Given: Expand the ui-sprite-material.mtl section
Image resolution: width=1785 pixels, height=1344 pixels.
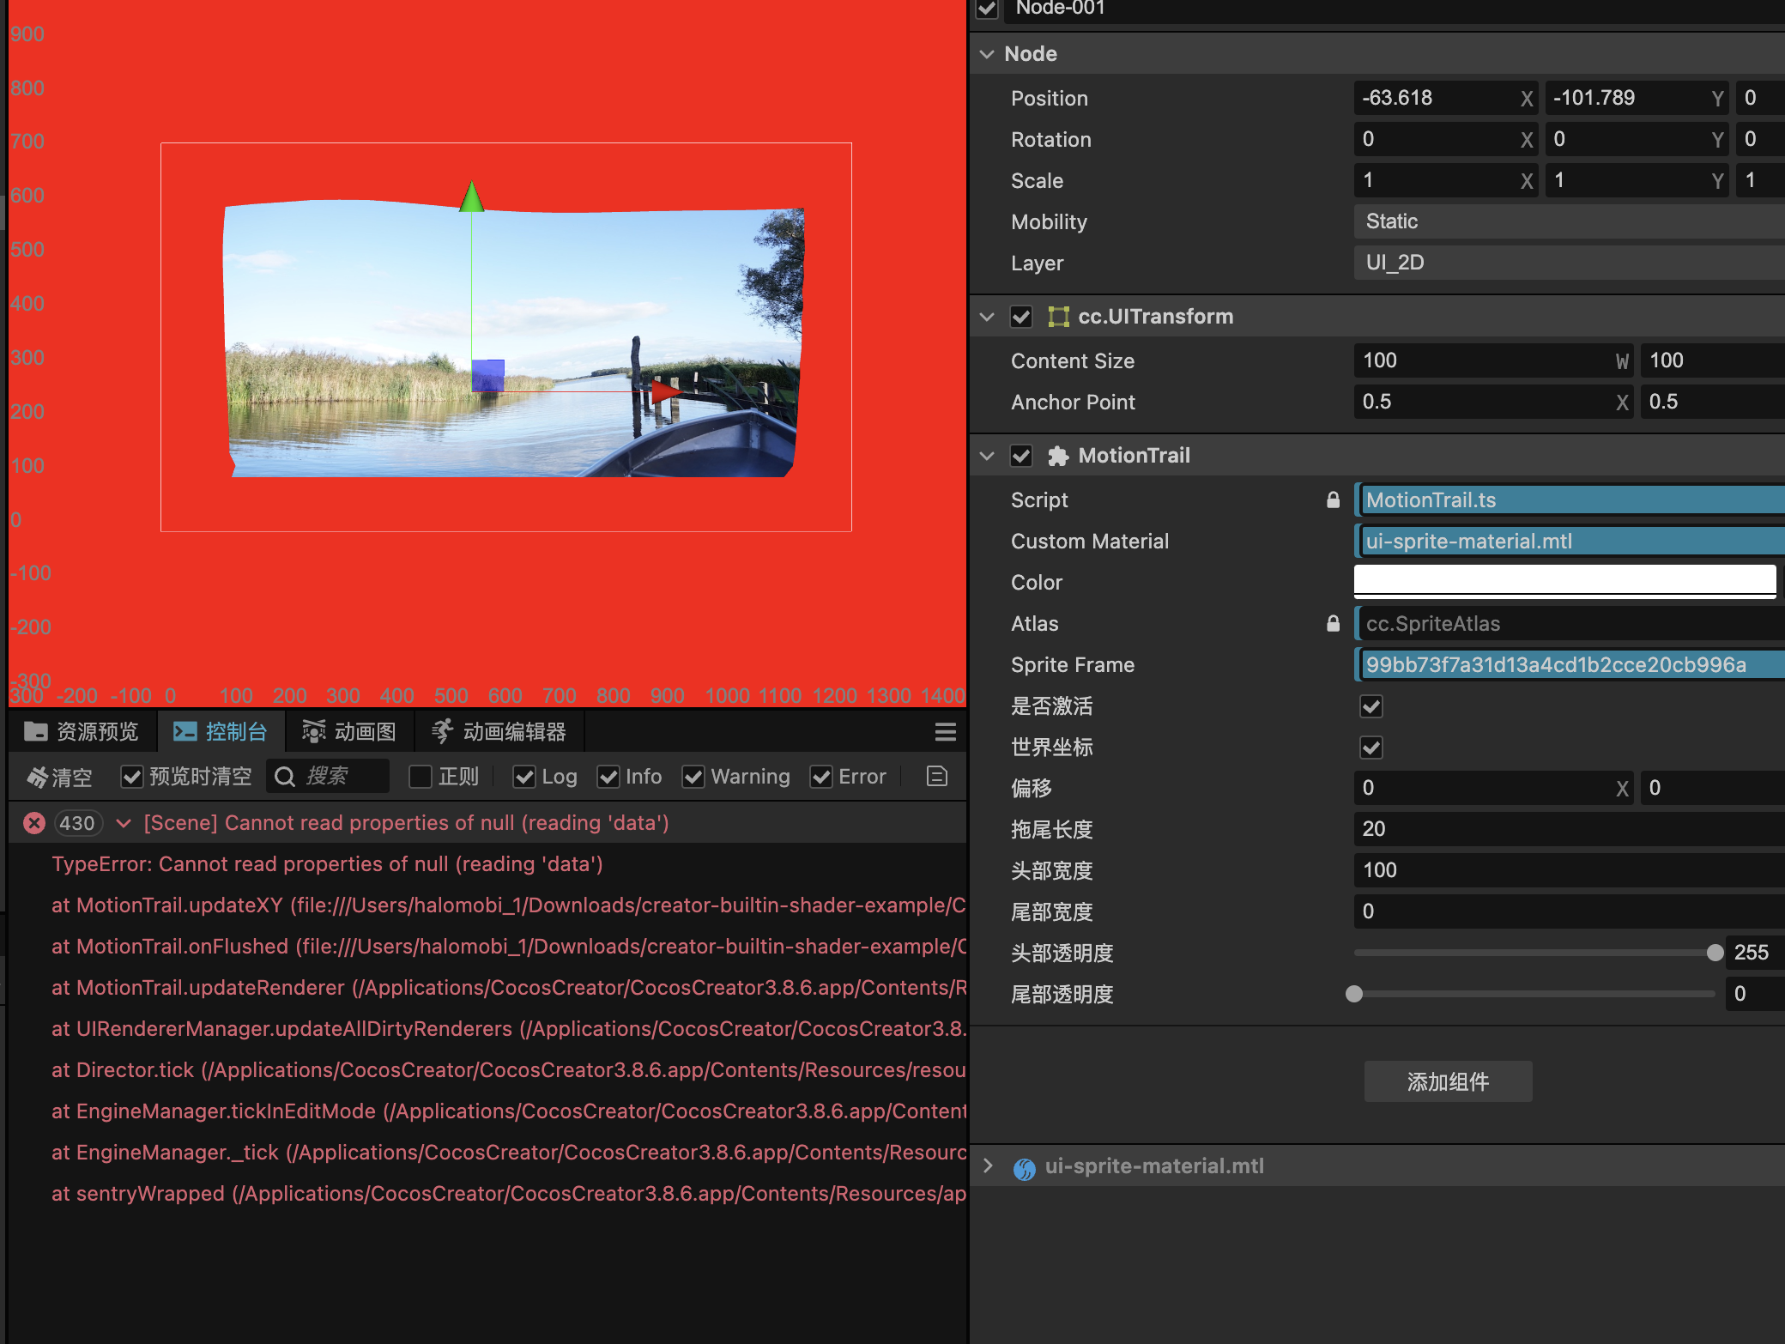Looking at the screenshot, I should (987, 1165).
